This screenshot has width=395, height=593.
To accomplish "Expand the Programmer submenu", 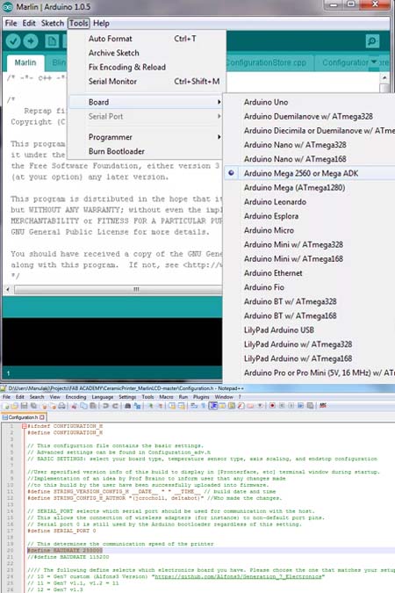I will [x=146, y=137].
